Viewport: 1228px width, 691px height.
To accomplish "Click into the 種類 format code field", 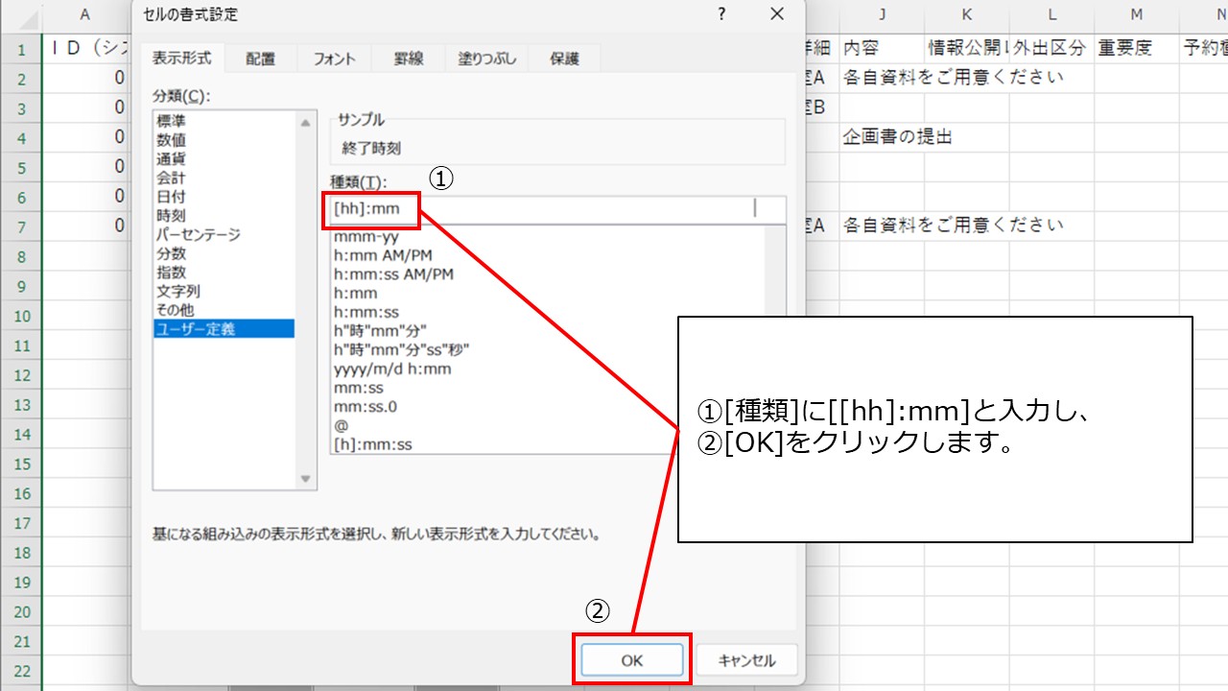I will (557, 208).
